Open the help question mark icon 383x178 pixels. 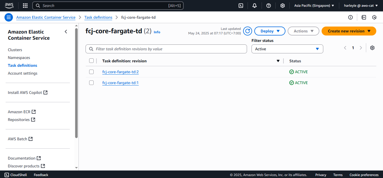[x=269, y=6]
